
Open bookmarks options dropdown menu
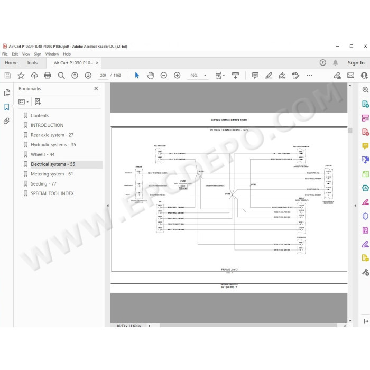coord(24,101)
